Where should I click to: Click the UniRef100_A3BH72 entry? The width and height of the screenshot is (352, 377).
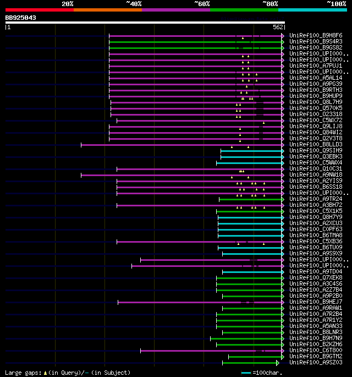coord(316,205)
